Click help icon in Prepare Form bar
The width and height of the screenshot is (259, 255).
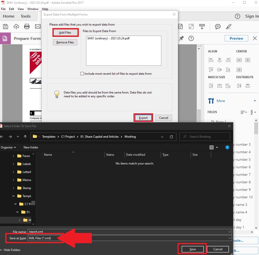(x=191, y=38)
